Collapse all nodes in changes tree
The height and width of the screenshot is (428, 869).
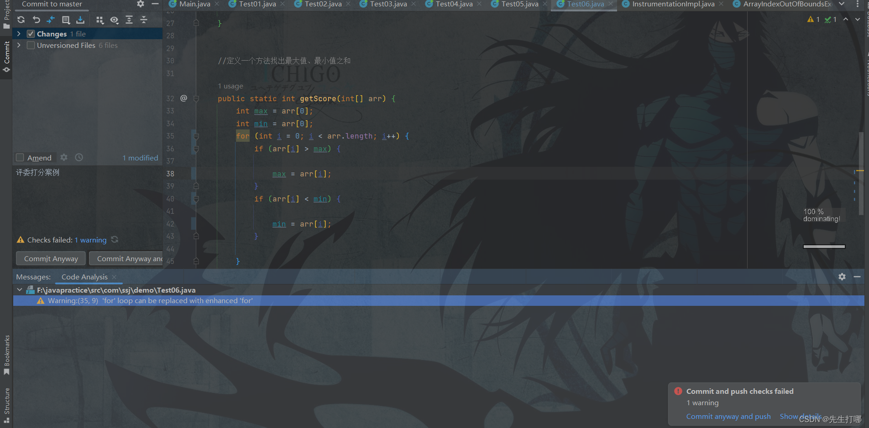(144, 20)
